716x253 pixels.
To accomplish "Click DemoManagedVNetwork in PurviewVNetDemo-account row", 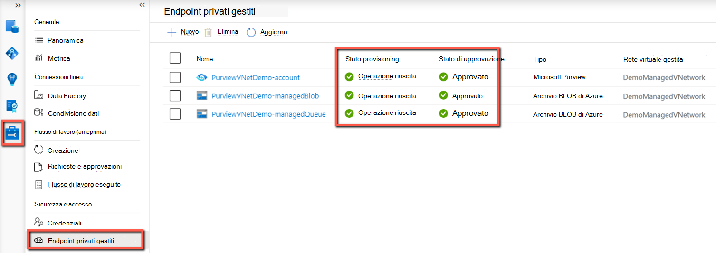I will click(664, 77).
